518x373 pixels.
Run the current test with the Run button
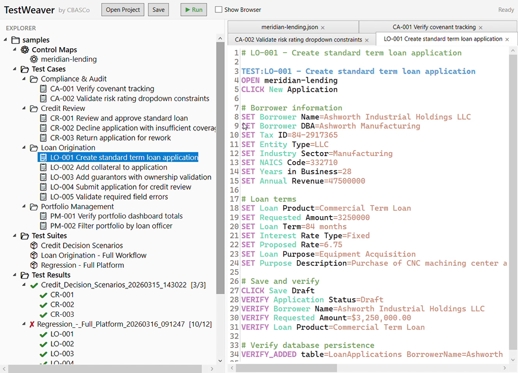193,9
